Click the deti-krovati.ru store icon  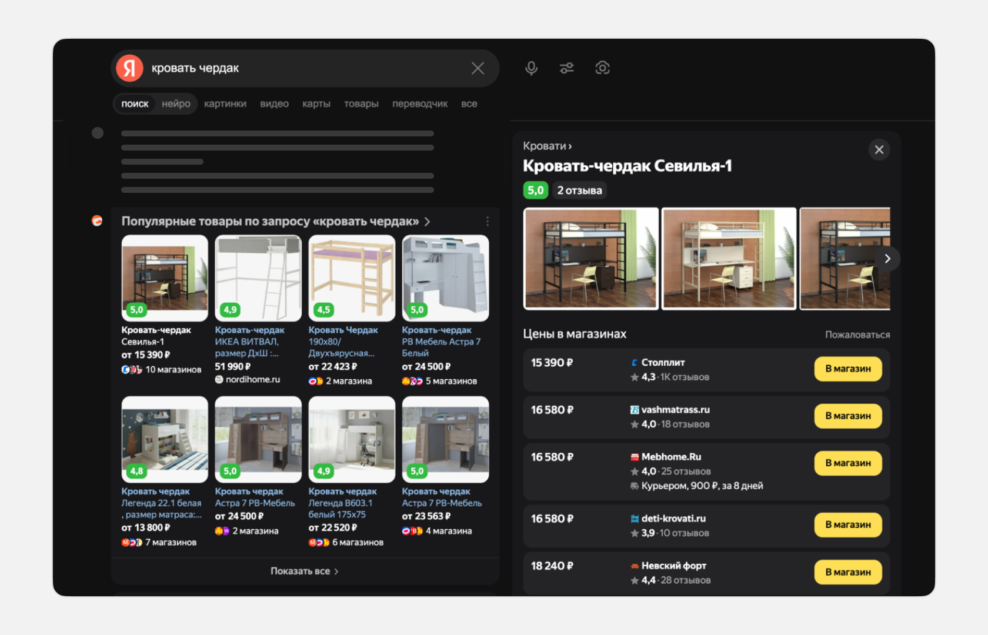635,519
